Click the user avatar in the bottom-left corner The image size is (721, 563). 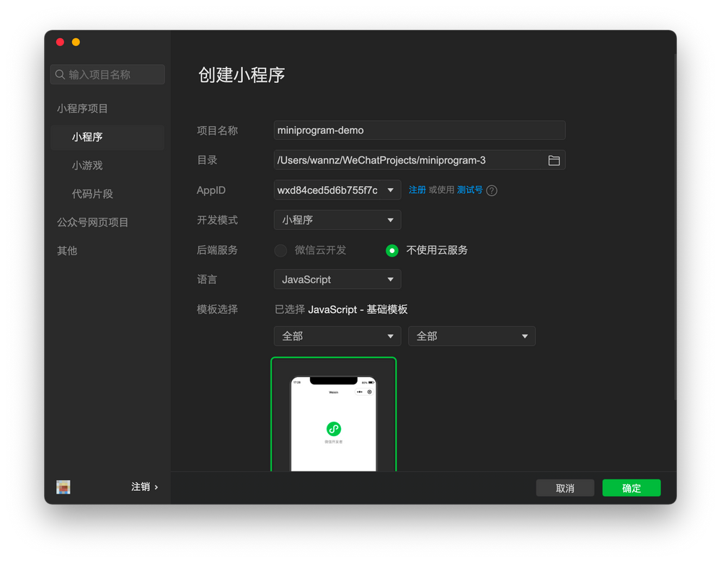point(63,487)
